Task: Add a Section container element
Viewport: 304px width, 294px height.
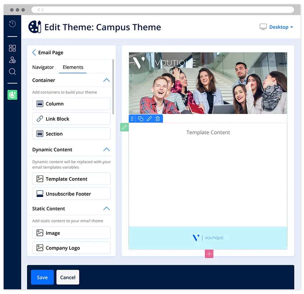Action: [71, 134]
